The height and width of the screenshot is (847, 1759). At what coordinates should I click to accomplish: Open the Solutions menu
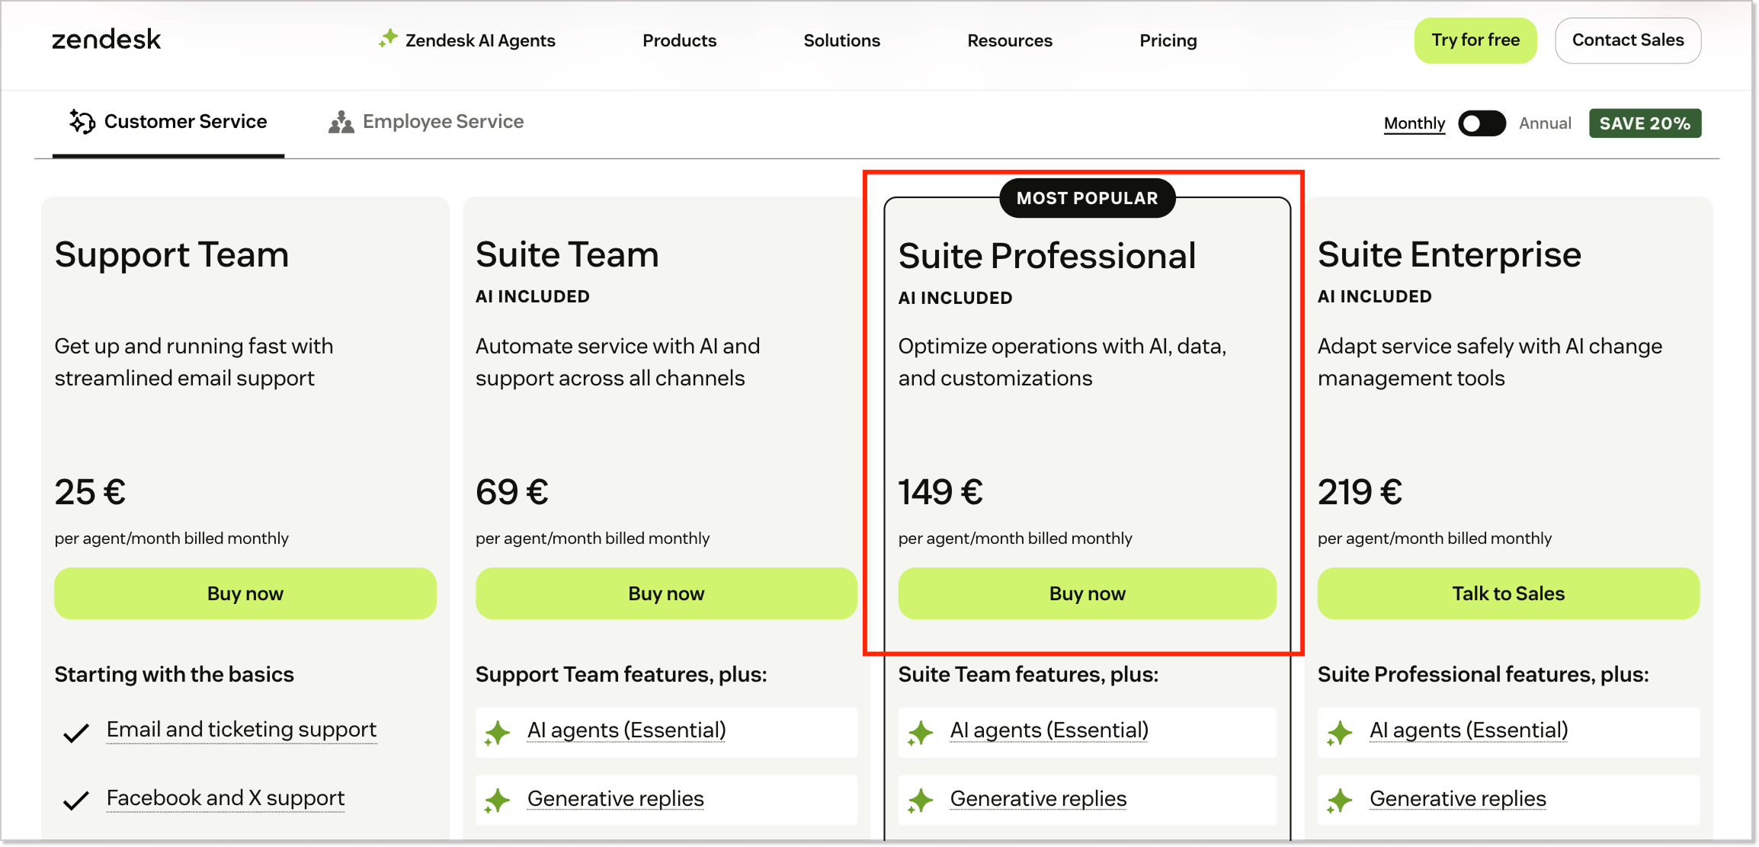(x=841, y=40)
